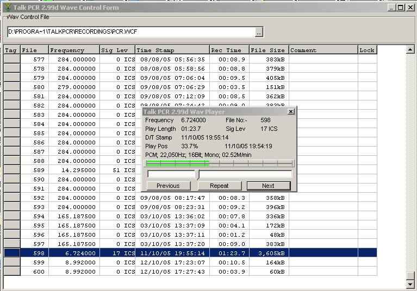Toggle the tag box for file 600
This screenshot has height=291, width=417.
pyautogui.click(x=12, y=271)
